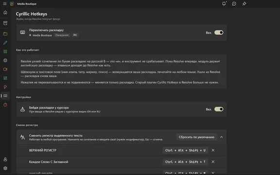The width and height of the screenshot is (280, 175).
Task: Toggle the Бейдж раскладки у курсора switch
Action: 219,109
